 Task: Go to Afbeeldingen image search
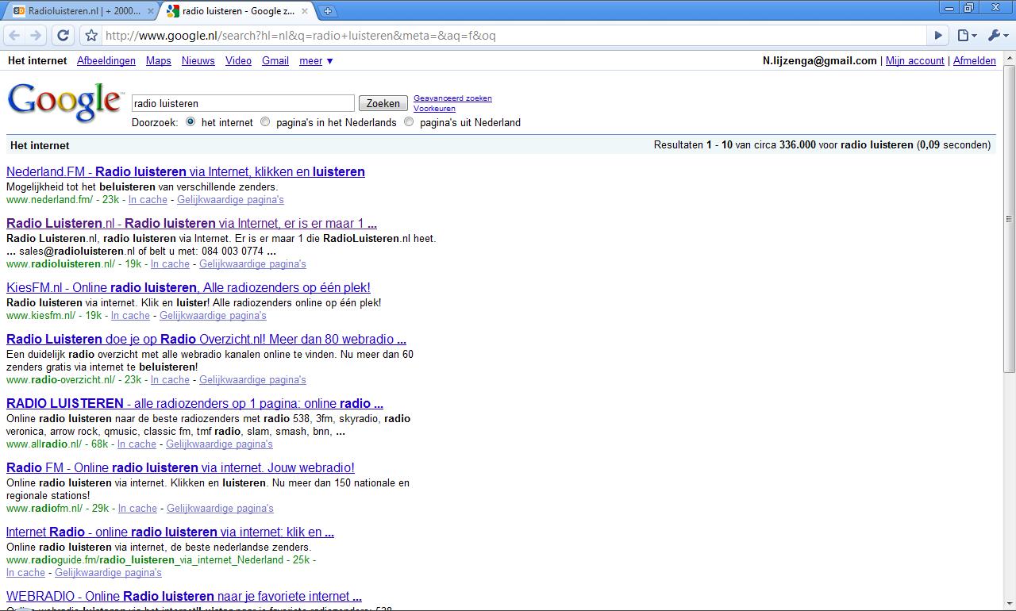[x=106, y=61]
